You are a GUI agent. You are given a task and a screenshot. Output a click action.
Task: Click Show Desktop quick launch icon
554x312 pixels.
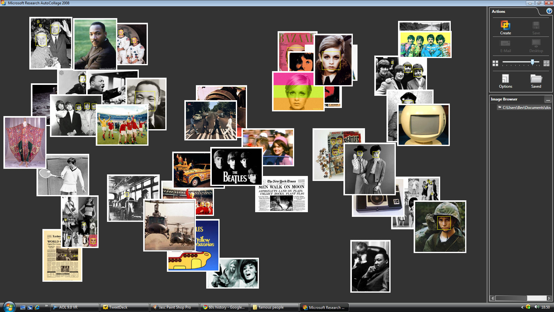pyautogui.click(x=22, y=307)
